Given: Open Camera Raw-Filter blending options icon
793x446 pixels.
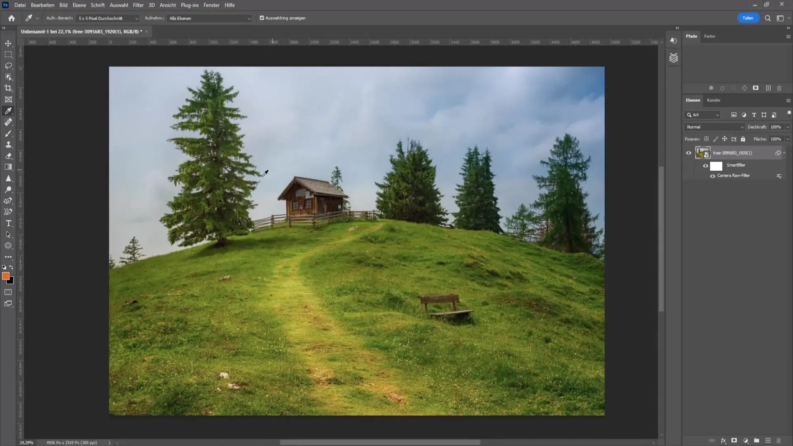Looking at the screenshot, I should (x=779, y=176).
